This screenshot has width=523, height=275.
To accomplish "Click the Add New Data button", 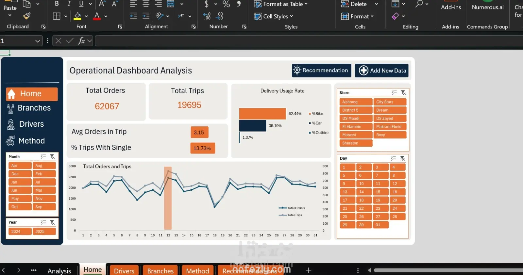I will (x=381, y=71).
